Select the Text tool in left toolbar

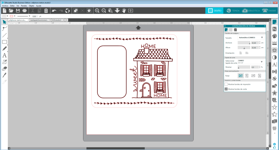pyautogui.click(x=4, y=55)
